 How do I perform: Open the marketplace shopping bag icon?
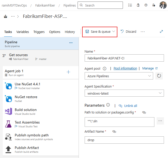coord(138,5)
